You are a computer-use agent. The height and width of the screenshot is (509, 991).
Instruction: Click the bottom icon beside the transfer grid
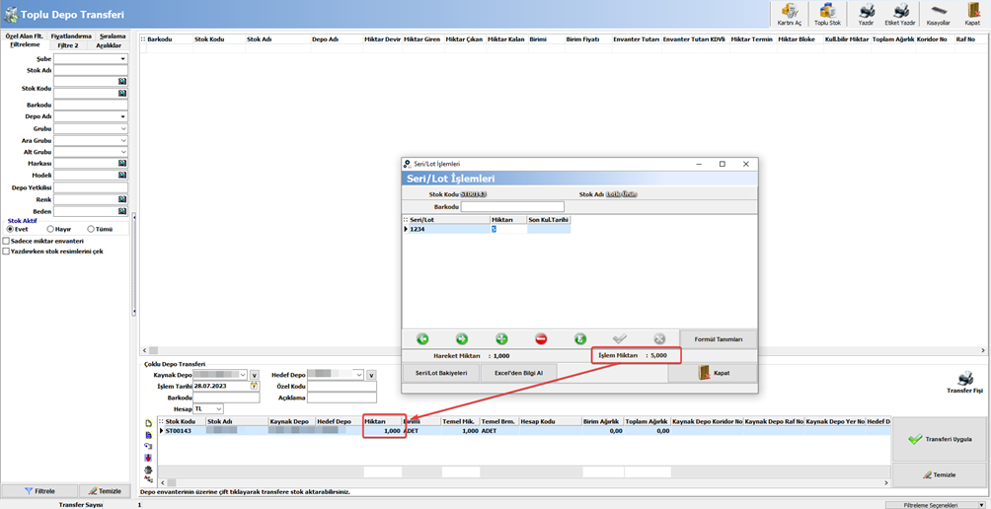point(148,480)
